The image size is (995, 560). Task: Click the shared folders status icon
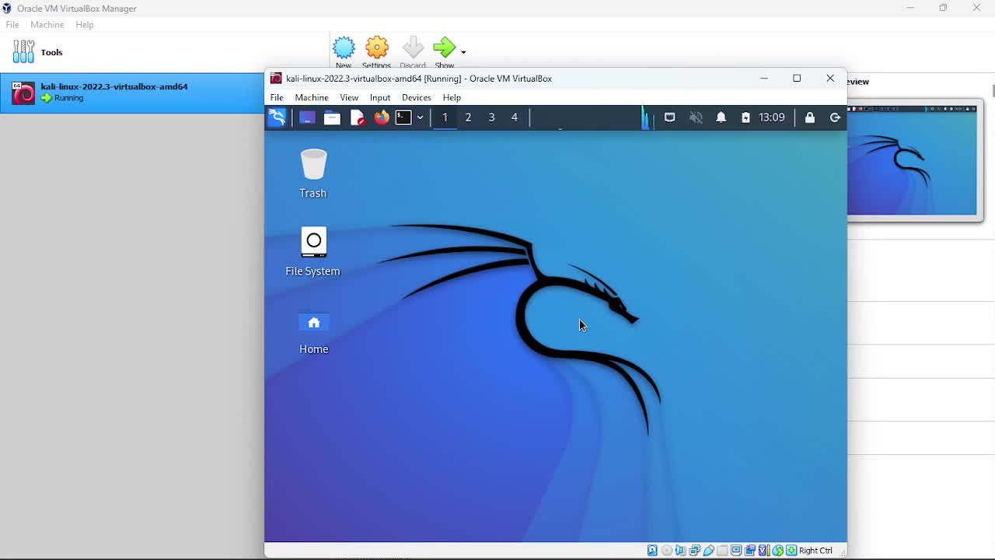[x=722, y=551]
